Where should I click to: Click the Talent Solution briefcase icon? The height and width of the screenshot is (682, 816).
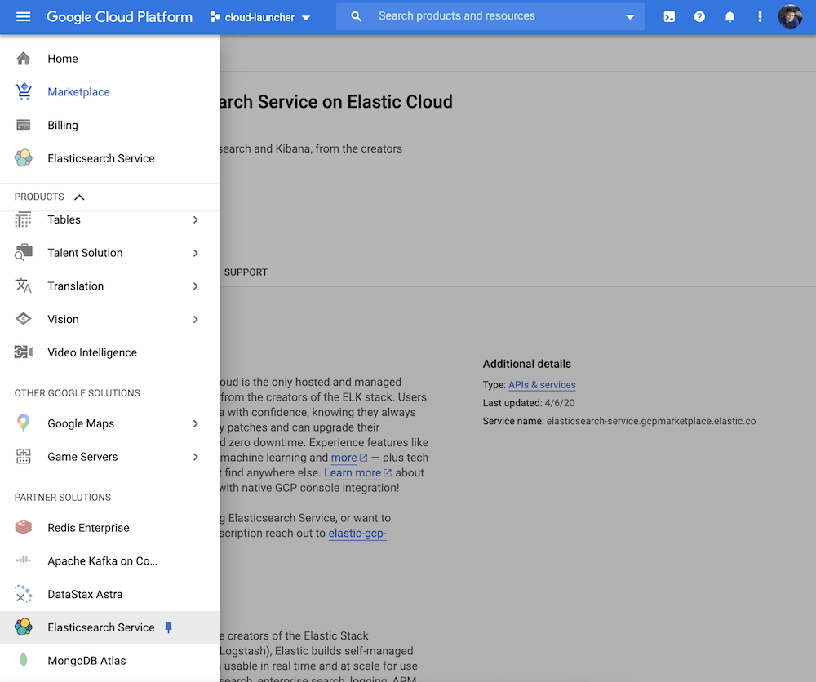click(x=24, y=253)
